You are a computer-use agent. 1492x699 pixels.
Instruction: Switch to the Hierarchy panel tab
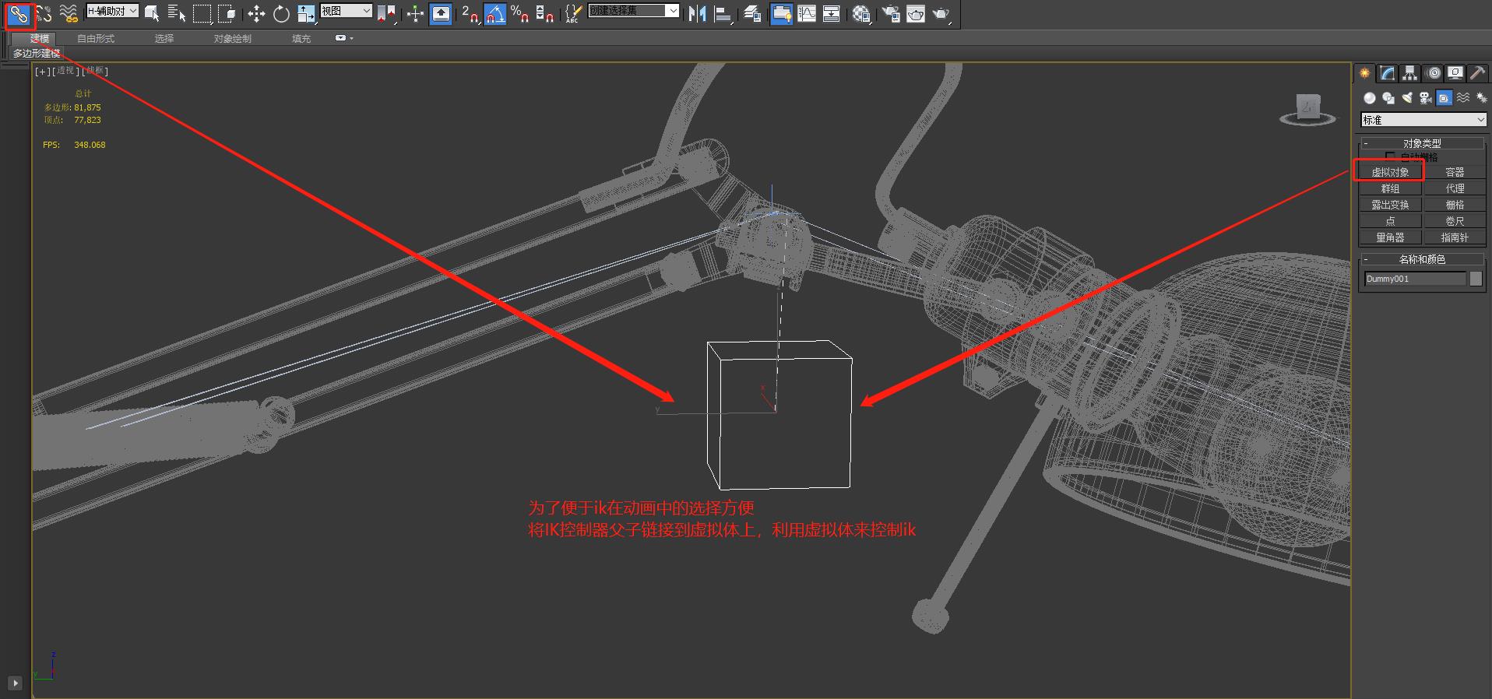[x=1410, y=73]
